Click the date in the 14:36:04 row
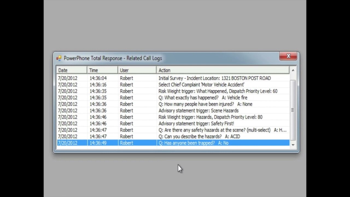The image size is (350, 197). pos(68,78)
